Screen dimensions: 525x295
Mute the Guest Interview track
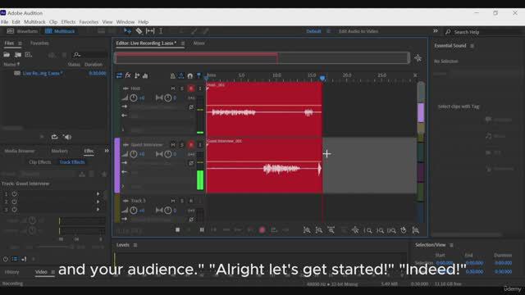point(173,144)
